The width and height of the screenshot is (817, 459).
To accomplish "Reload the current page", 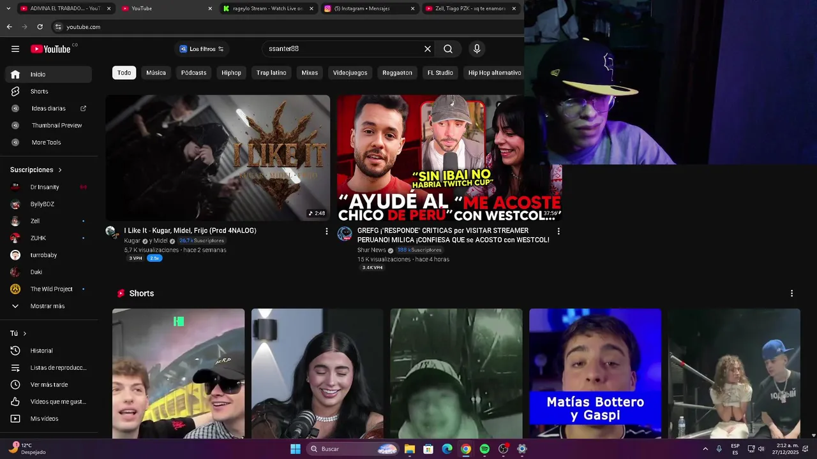I will coord(40,27).
